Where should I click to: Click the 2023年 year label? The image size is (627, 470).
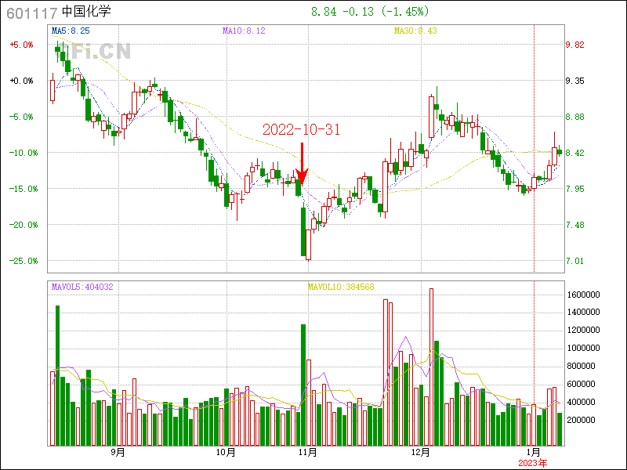533,463
